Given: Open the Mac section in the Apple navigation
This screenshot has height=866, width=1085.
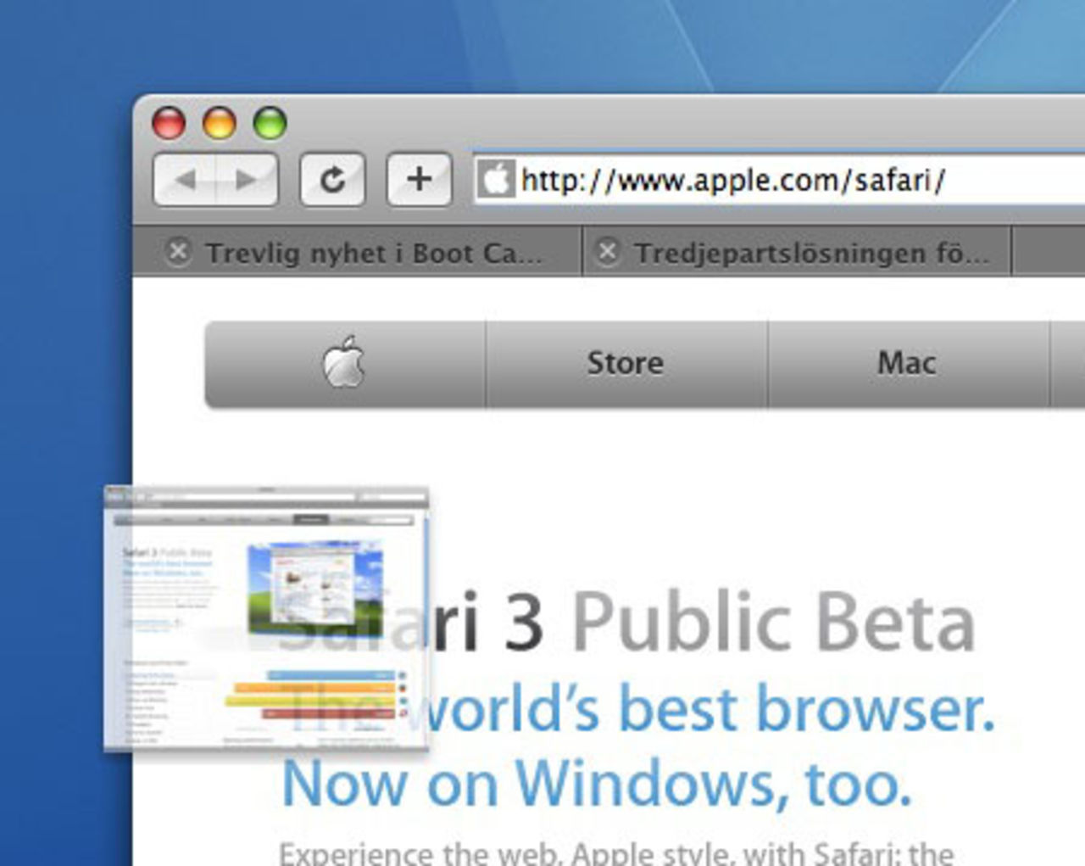Looking at the screenshot, I should [906, 362].
